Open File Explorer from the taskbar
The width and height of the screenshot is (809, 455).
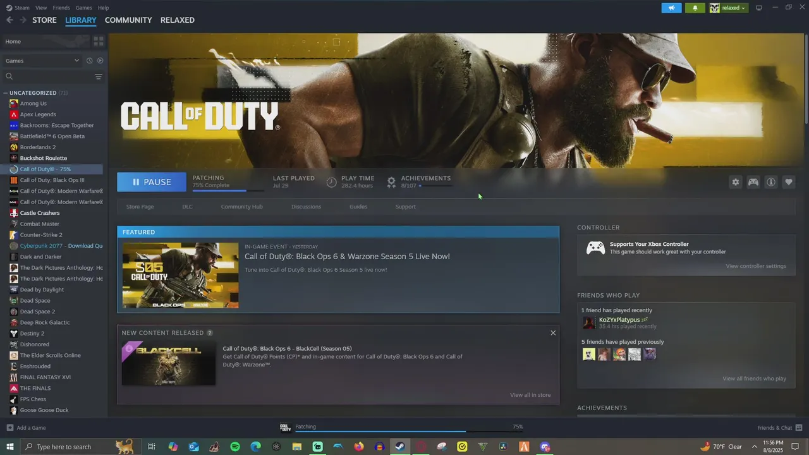tap(297, 447)
